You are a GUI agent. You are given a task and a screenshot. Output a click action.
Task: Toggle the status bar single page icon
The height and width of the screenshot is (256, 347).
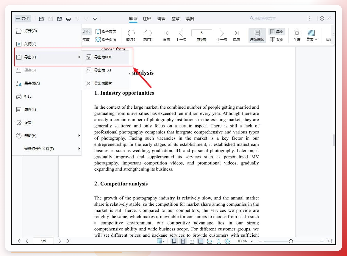[183, 241]
